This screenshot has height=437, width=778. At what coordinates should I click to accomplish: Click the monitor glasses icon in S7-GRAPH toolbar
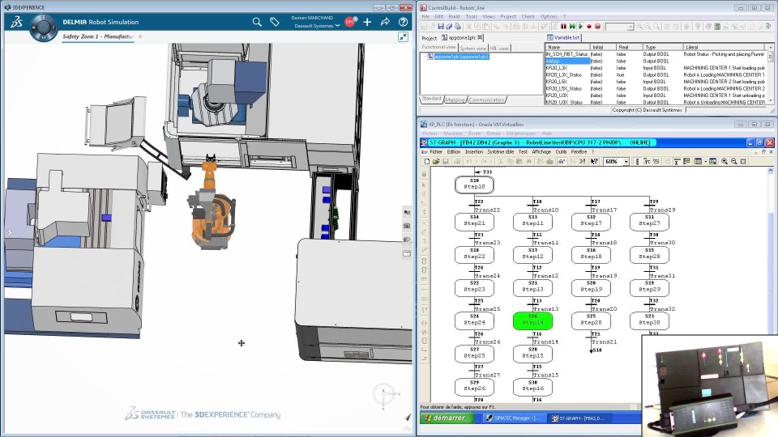click(561, 162)
